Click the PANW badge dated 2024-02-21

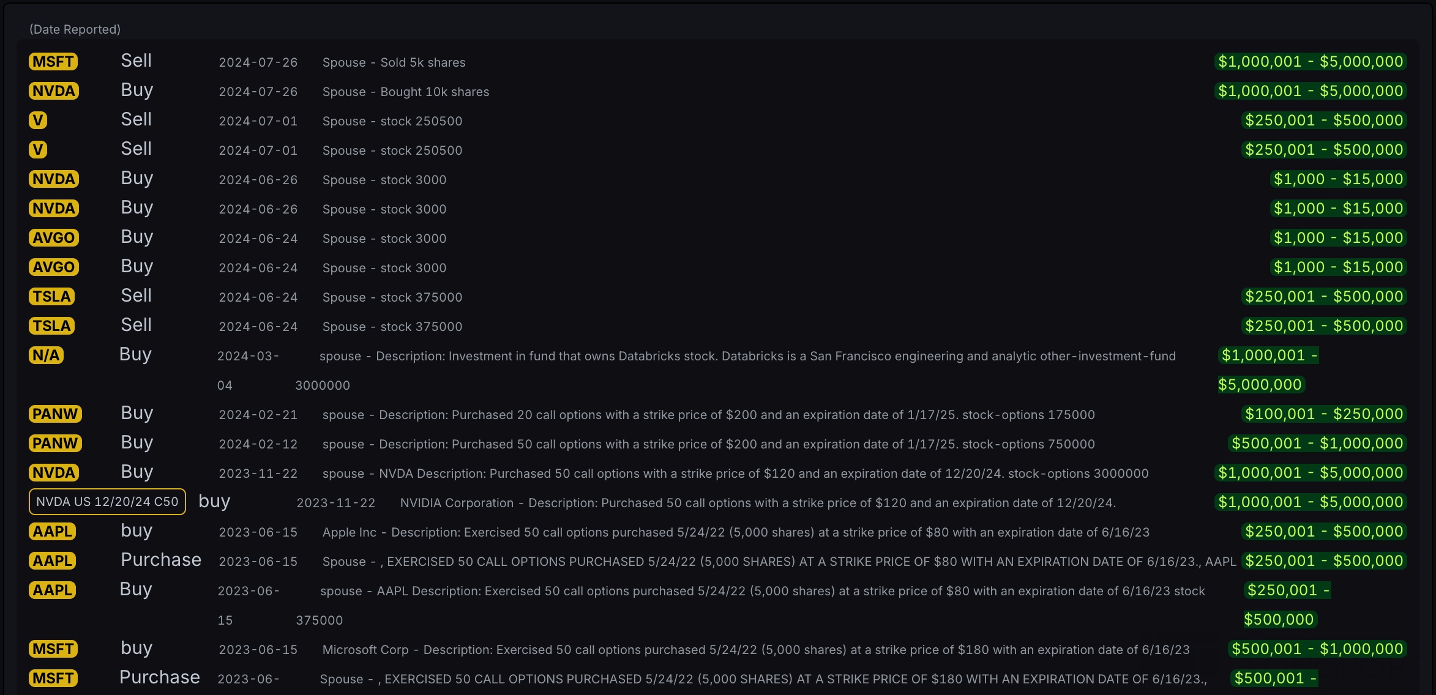pos(55,414)
